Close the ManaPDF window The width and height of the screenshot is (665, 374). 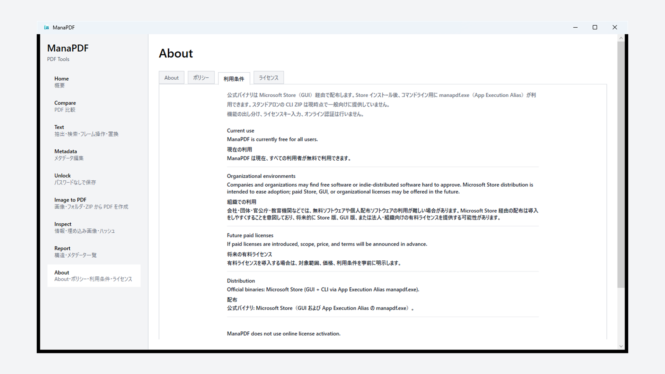point(615,27)
